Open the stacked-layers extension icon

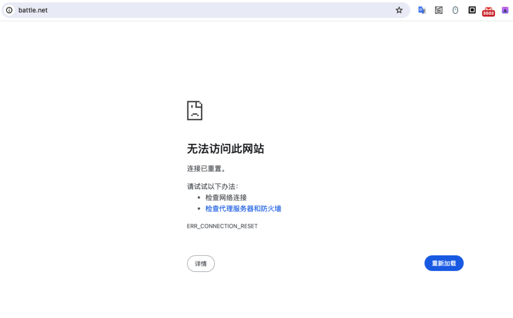[x=439, y=10]
